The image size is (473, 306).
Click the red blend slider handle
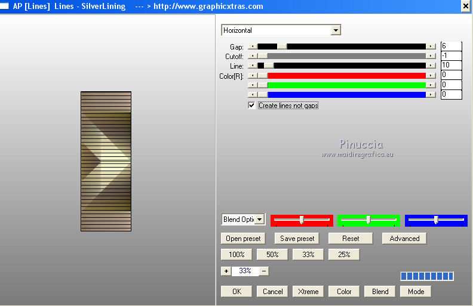tap(302, 220)
